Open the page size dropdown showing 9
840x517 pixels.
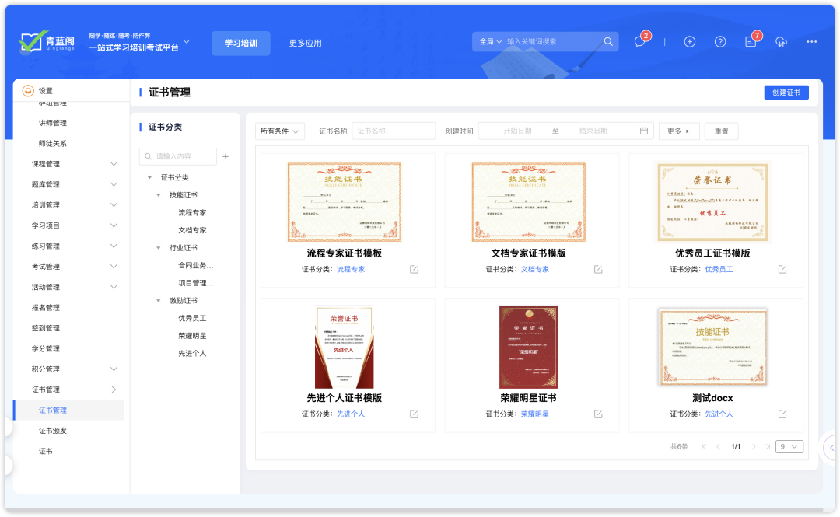click(x=788, y=446)
